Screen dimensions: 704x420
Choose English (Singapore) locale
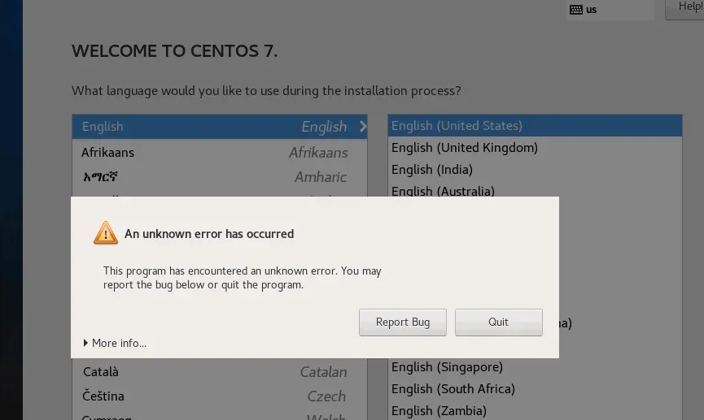coord(535,366)
